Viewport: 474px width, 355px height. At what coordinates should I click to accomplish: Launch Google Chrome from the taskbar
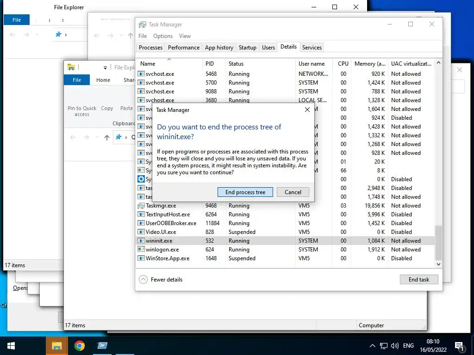(x=80, y=346)
